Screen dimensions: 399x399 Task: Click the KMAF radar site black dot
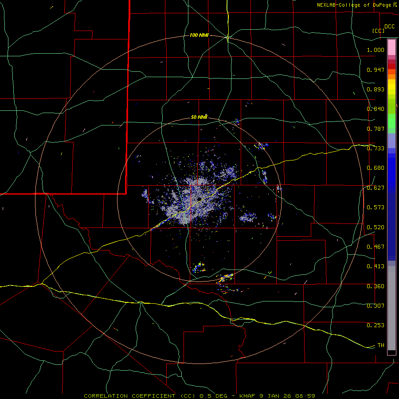tap(199, 199)
